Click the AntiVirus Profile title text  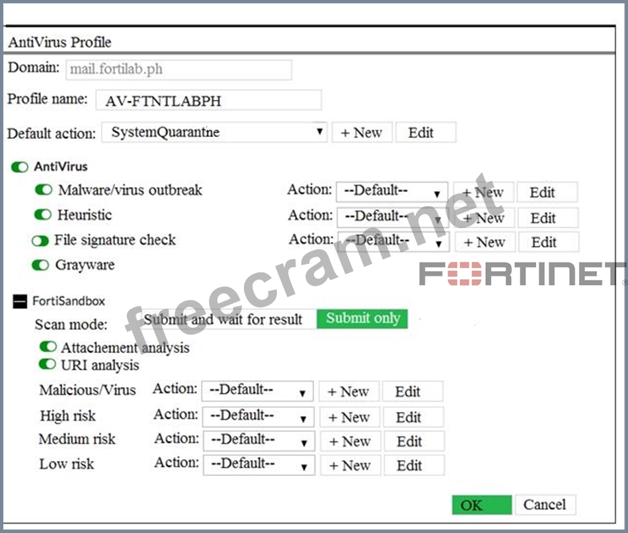[x=59, y=42]
